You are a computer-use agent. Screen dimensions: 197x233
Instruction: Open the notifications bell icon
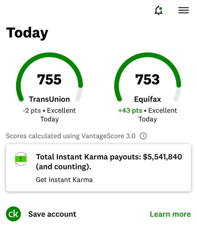(159, 10)
